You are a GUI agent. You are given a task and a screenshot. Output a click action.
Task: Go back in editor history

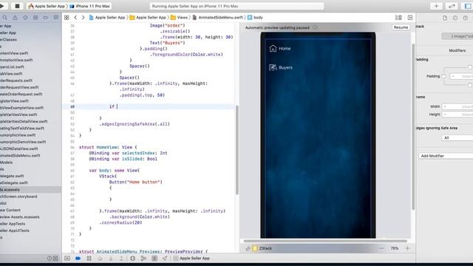tap(75, 18)
